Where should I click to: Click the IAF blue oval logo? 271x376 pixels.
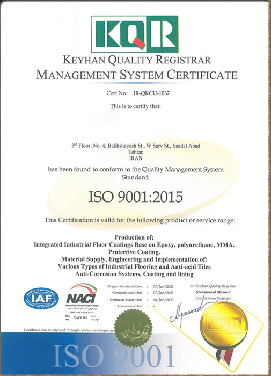point(41,298)
